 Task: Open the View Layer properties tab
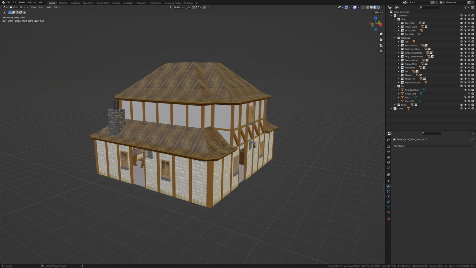pyautogui.click(x=388, y=157)
